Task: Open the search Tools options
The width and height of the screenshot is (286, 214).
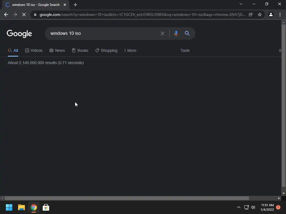Action: pyautogui.click(x=185, y=51)
